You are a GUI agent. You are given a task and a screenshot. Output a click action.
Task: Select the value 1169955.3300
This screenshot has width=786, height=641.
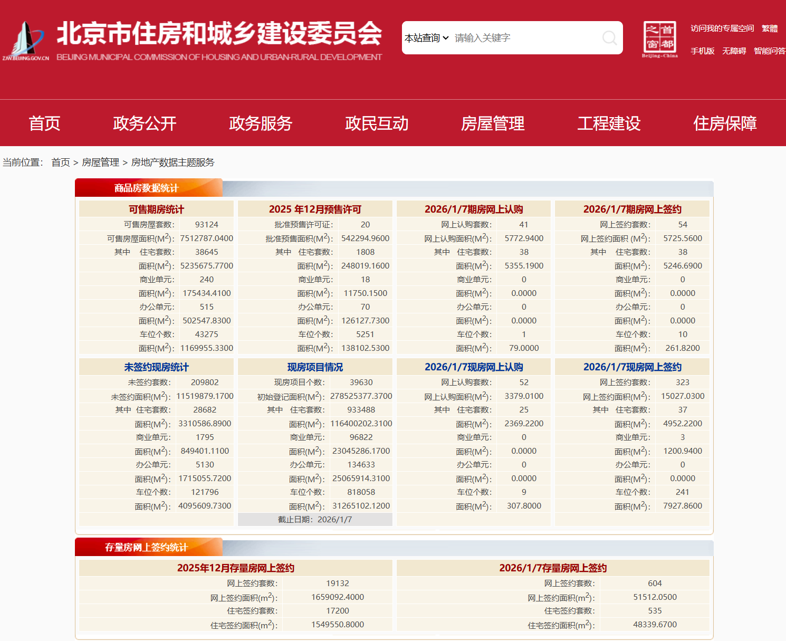[x=207, y=348]
